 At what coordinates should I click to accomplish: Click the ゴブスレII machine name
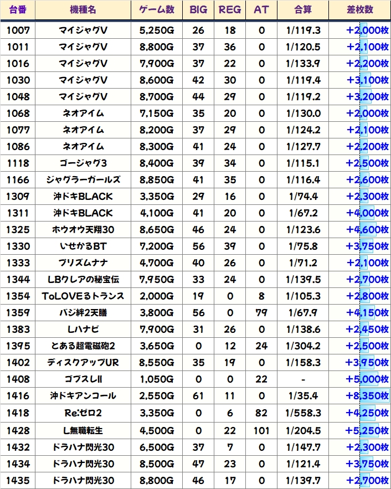(83, 379)
